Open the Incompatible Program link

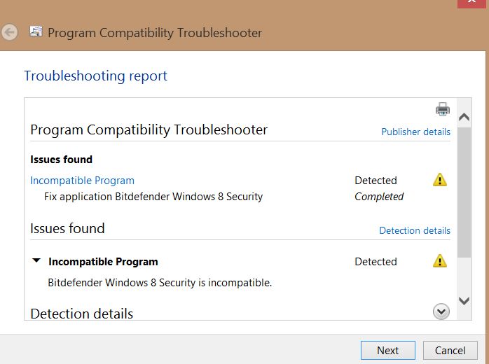point(83,181)
